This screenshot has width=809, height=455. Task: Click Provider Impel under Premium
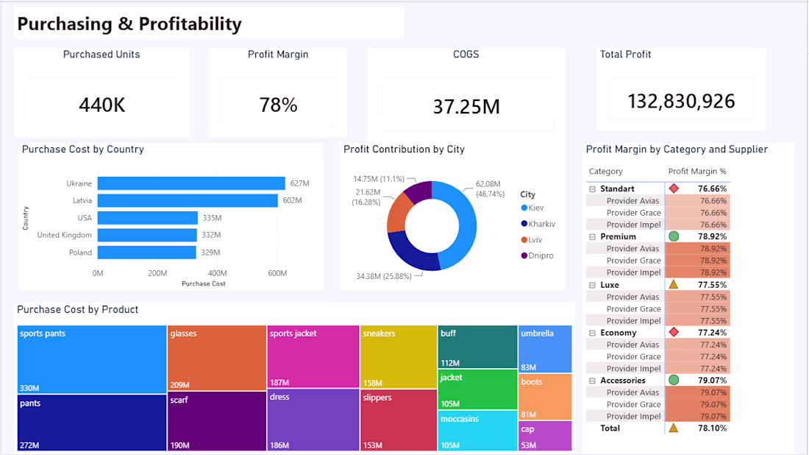click(633, 272)
